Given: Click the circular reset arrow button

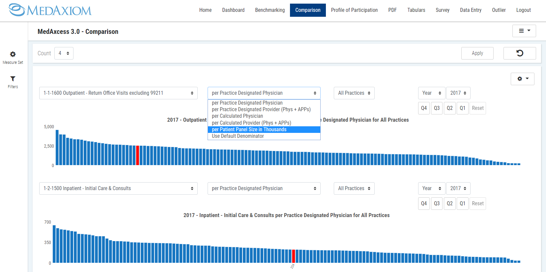Looking at the screenshot, I should 519,53.
